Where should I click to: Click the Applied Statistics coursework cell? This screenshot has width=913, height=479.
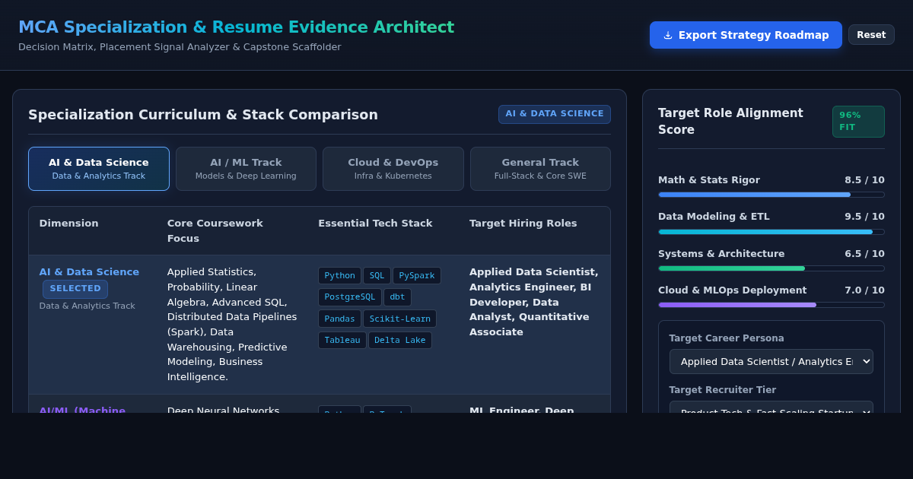(232, 325)
